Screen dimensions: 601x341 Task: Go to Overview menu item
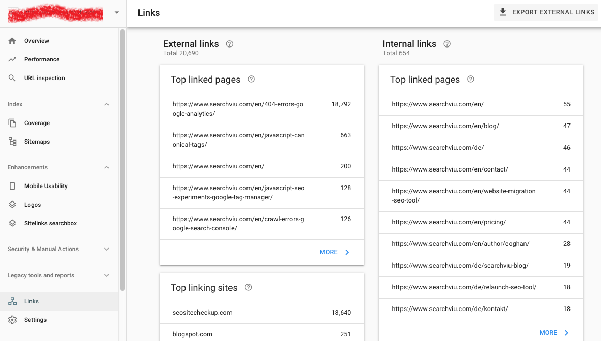[59, 41]
